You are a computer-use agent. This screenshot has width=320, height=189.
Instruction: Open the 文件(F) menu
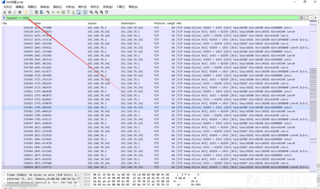(x=7, y=7)
